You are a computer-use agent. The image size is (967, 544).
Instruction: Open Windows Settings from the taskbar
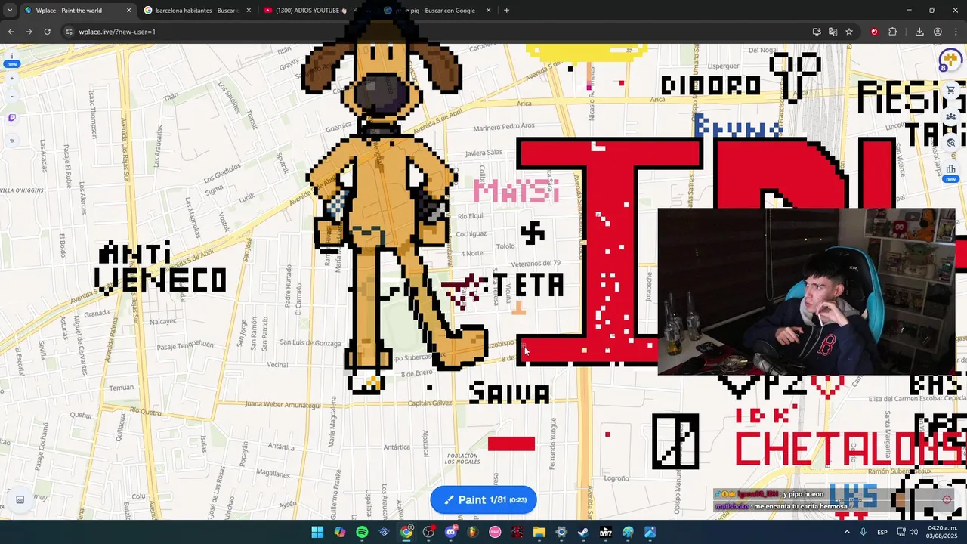(561, 532)
